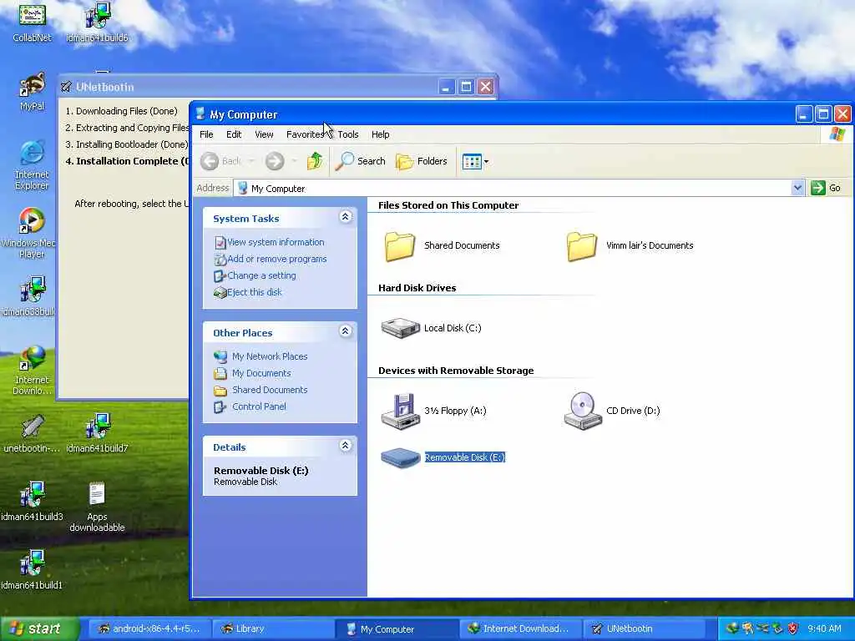Switch to My Computer taskbar button
The height and width of the screenshot is (641, 855).
tap(397, 628)
